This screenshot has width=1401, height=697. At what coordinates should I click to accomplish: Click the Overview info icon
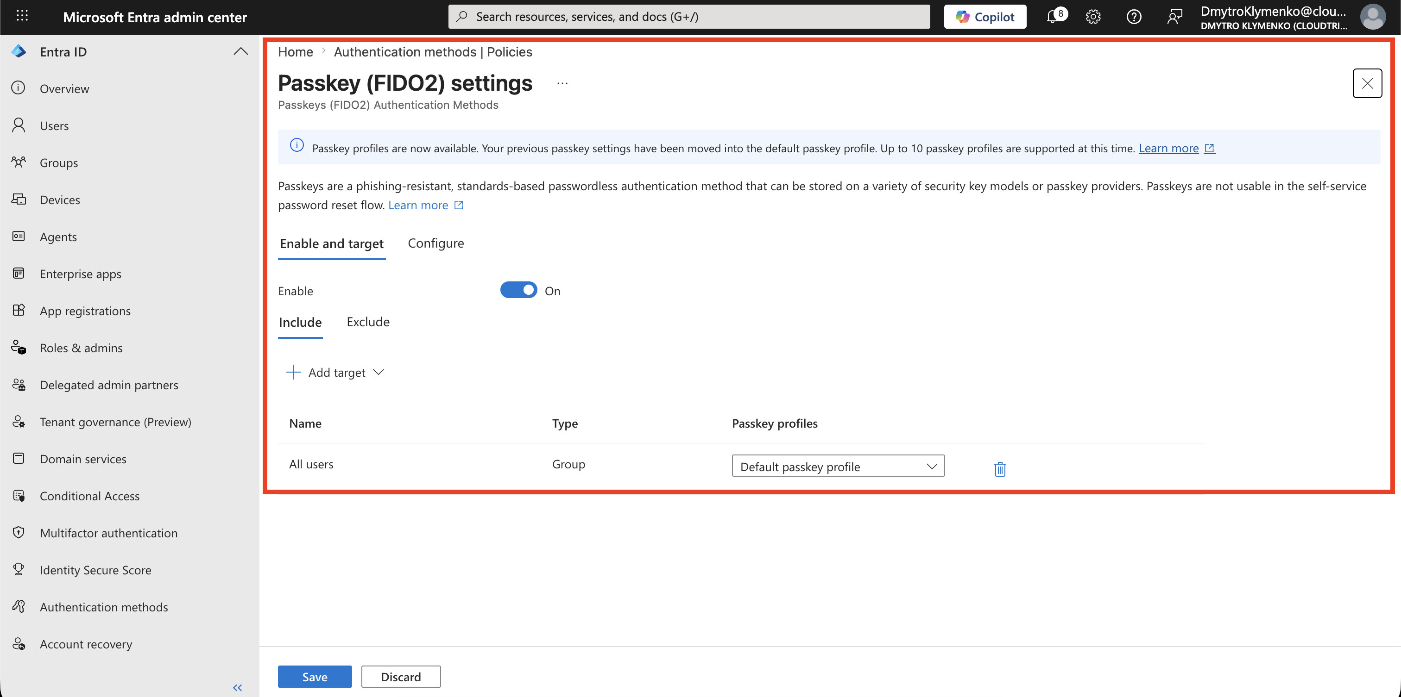click(19, 88)
